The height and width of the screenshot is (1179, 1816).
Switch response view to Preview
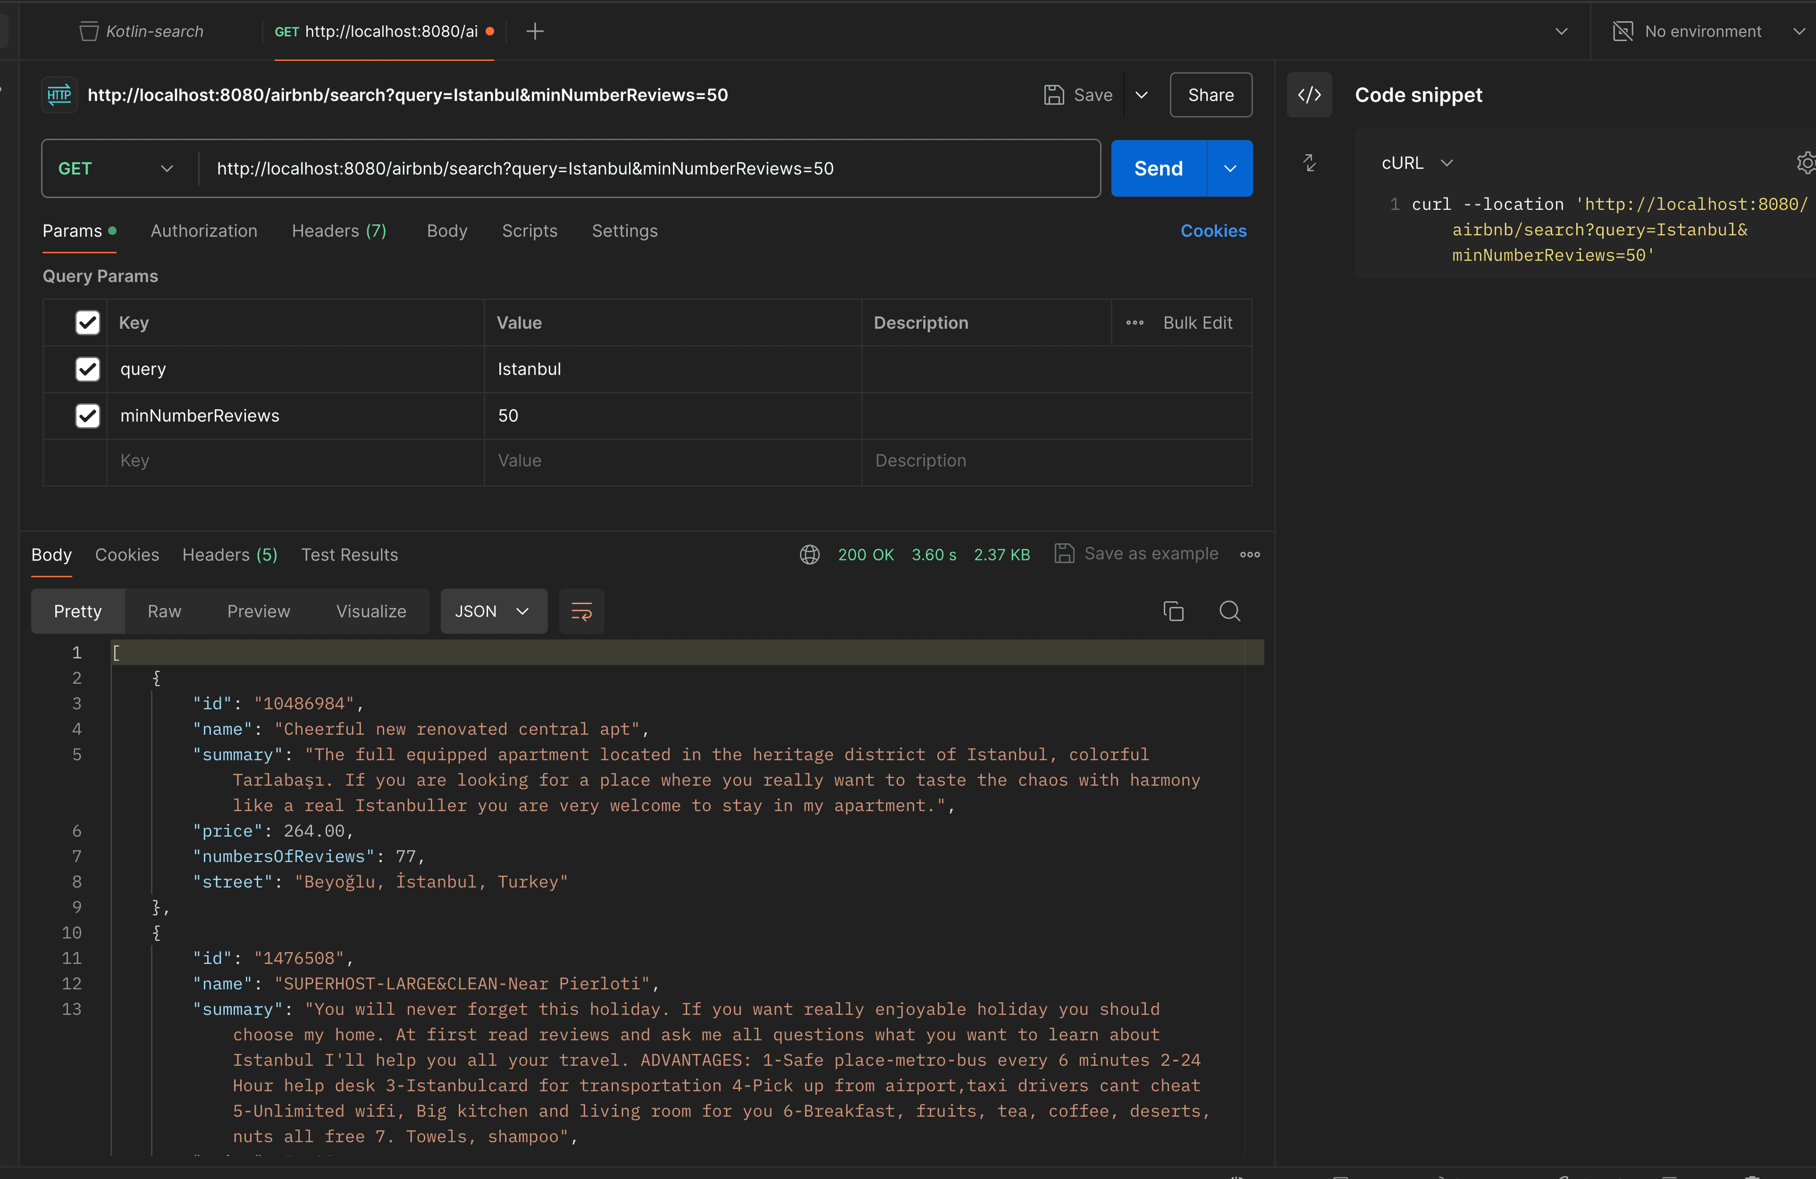pyautogui.click(x=259, y=611)
